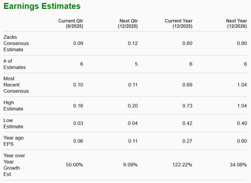Click the 9.09% next quarter growth value
Viewport: 251px width, 183px height.
[x=130, y=165]
